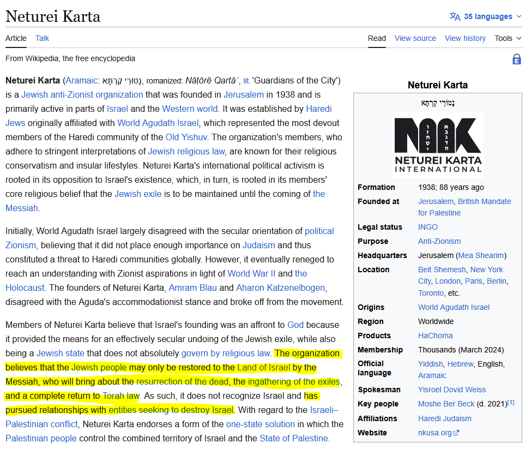Viewport: 531px width, 449px height.
Task: Open the Mea Shearim headquarters link
Action: point(481,255)
